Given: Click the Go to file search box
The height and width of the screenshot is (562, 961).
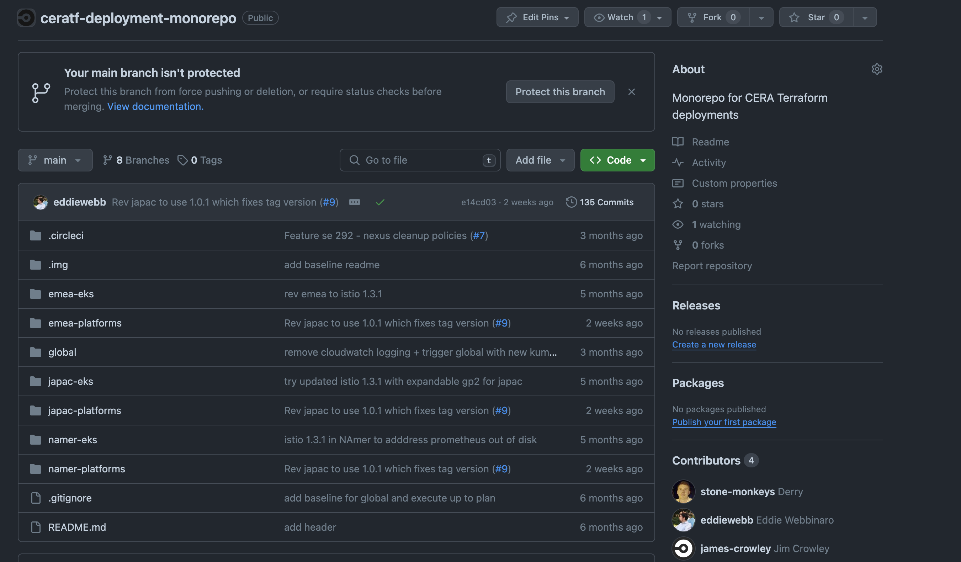Looking at the screenshot, I should click(x=419, y=160).
